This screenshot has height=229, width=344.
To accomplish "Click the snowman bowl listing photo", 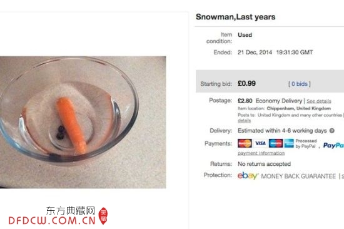I will click(83, 122).
